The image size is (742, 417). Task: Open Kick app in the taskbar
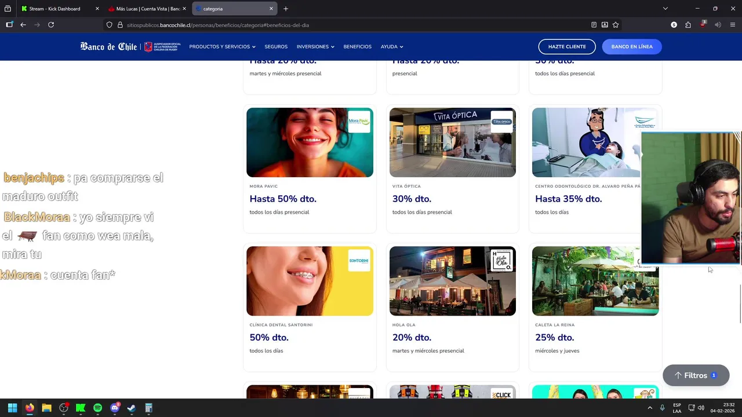(81, 408)
